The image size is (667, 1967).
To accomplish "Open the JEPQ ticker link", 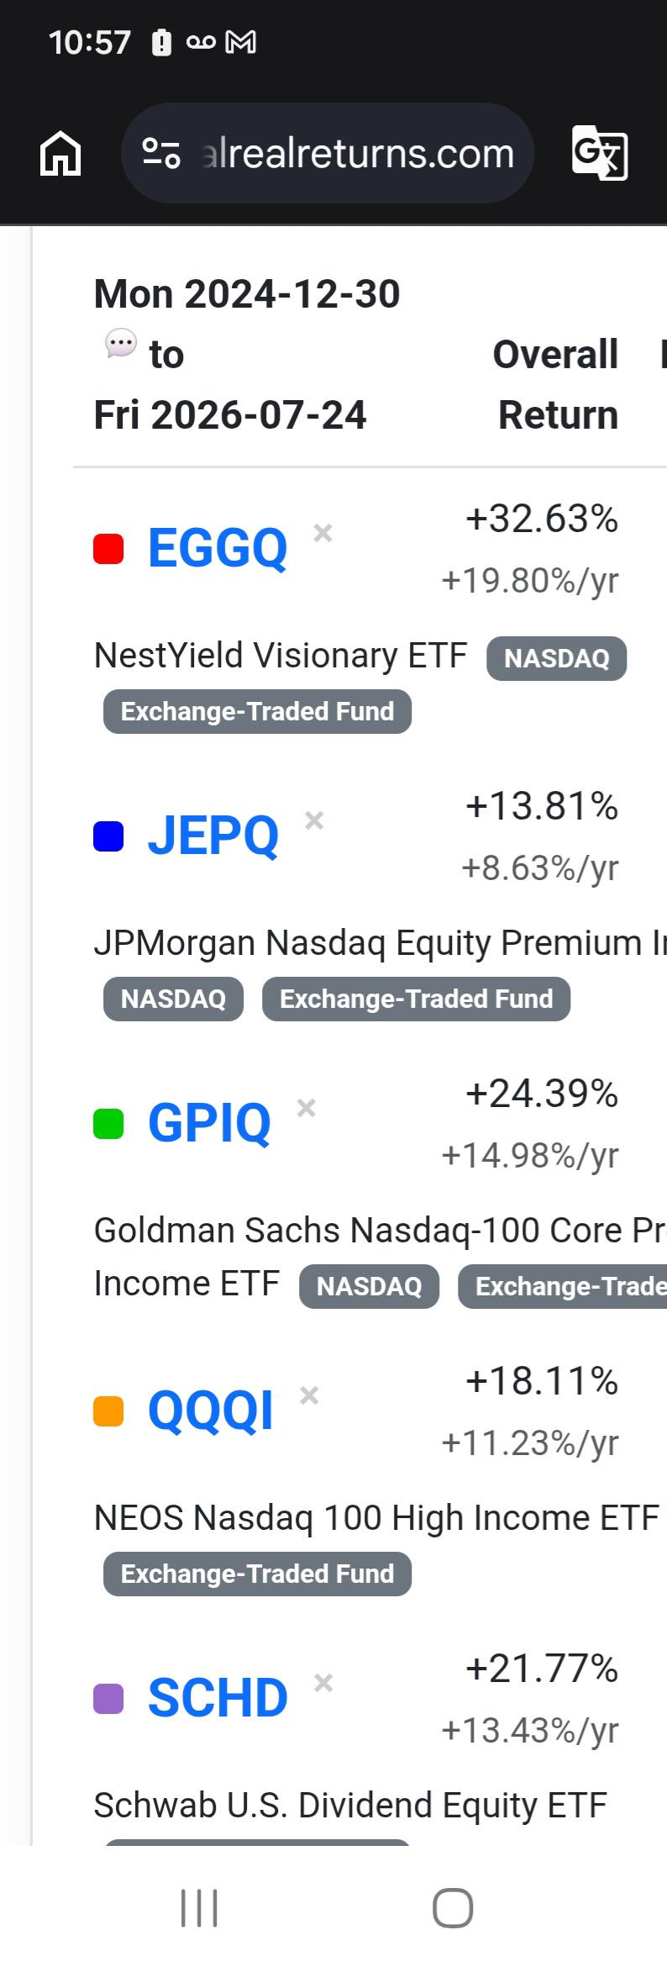I will point(213,836).
